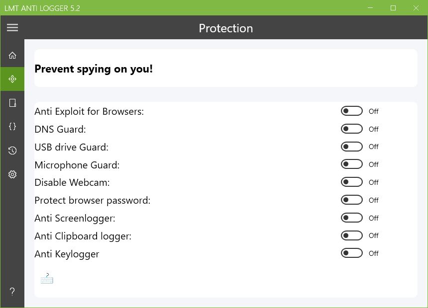This screenshot has width=428, height=308.
Task: Enable Protect browser password switch
Action: click(351, 200)
